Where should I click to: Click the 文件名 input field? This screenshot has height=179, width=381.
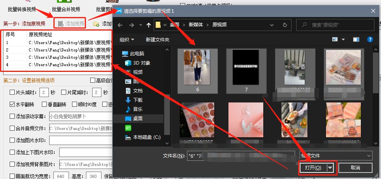pos(241,156)
